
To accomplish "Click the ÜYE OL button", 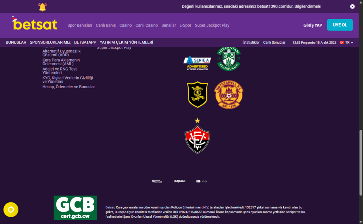I will 340,25.
